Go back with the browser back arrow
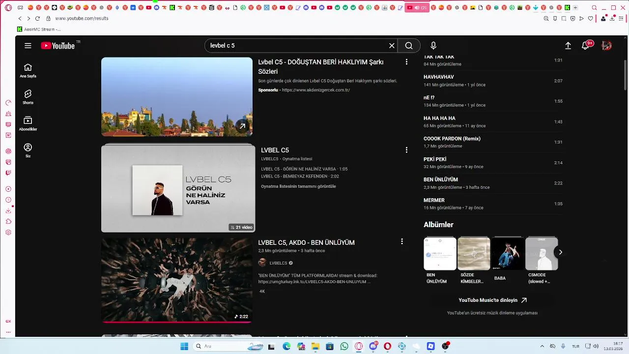 (20, 18)
